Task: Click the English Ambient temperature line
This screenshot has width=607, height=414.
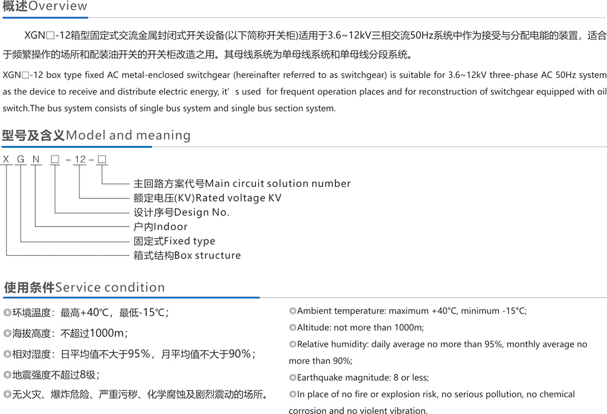Action: point(408,311)
